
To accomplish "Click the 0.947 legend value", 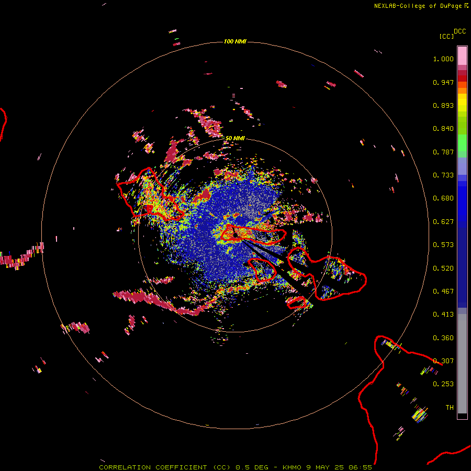I will click(443, 82).
